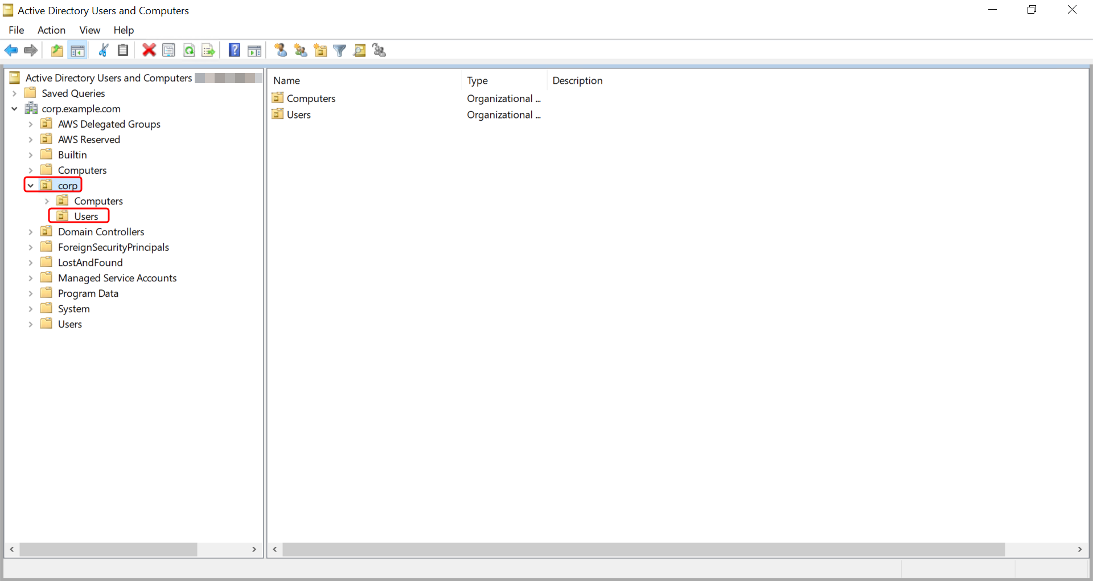
Task: Toggle the Show/Hide Console Tree icon
Action: click(78, 50)
